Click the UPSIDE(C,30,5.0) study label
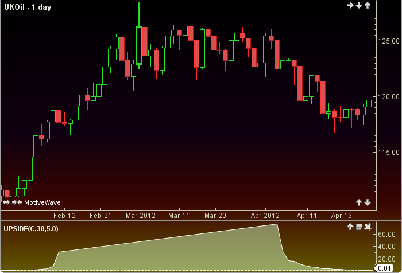This screenshot has height=273, width=402. point(31,228)
